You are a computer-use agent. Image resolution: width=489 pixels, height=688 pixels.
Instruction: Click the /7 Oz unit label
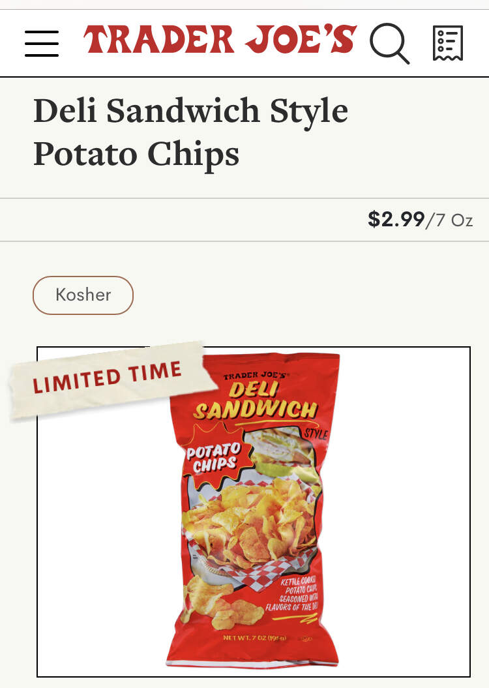click(450, 220)
